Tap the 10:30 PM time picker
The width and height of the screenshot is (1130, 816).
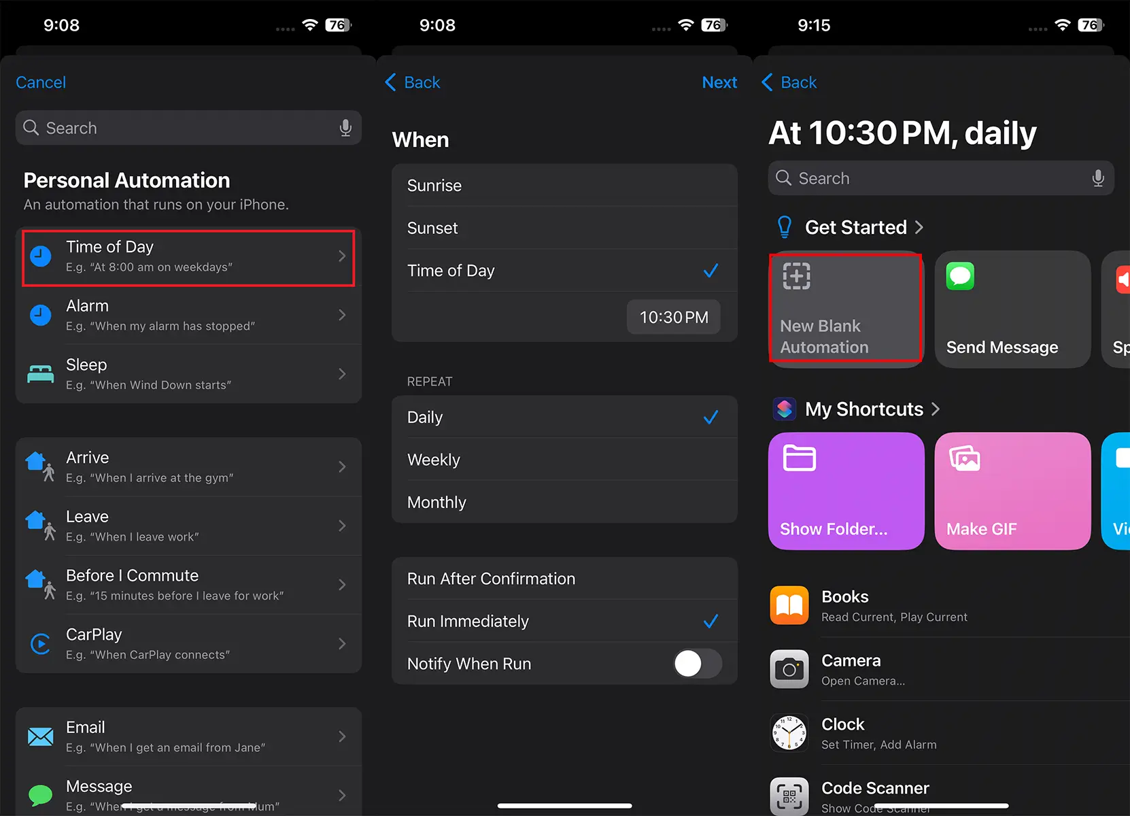click(x=673, y=317)
